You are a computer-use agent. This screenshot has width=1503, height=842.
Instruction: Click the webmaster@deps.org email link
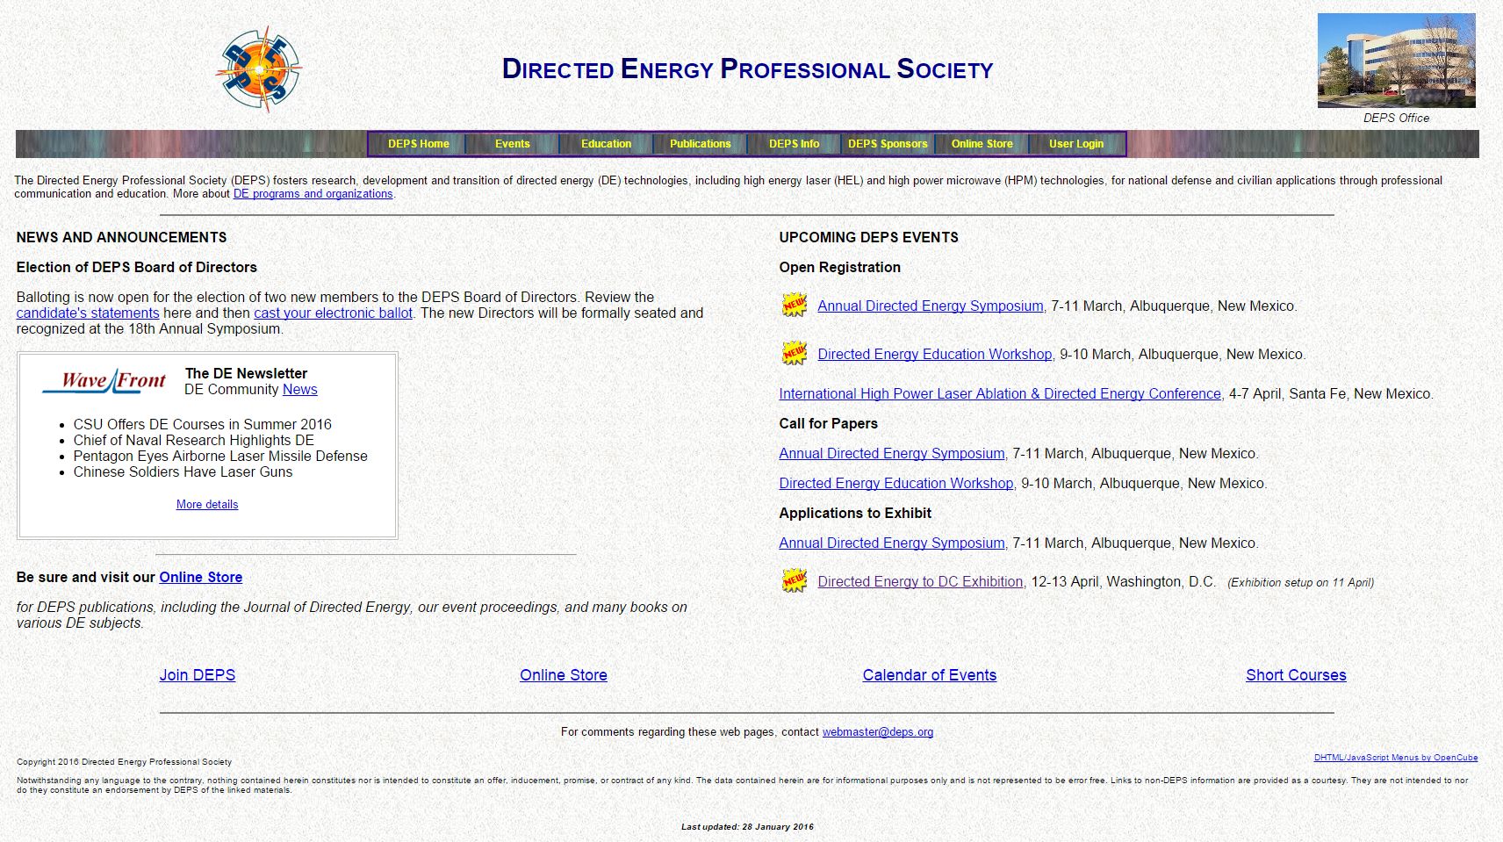(878, 732)
